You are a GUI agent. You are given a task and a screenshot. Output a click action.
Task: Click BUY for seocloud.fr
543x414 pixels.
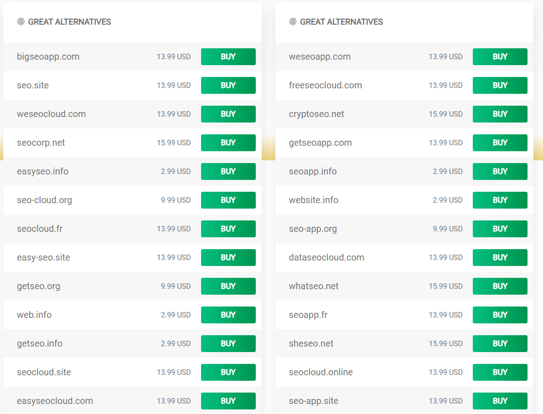point(228,229)
